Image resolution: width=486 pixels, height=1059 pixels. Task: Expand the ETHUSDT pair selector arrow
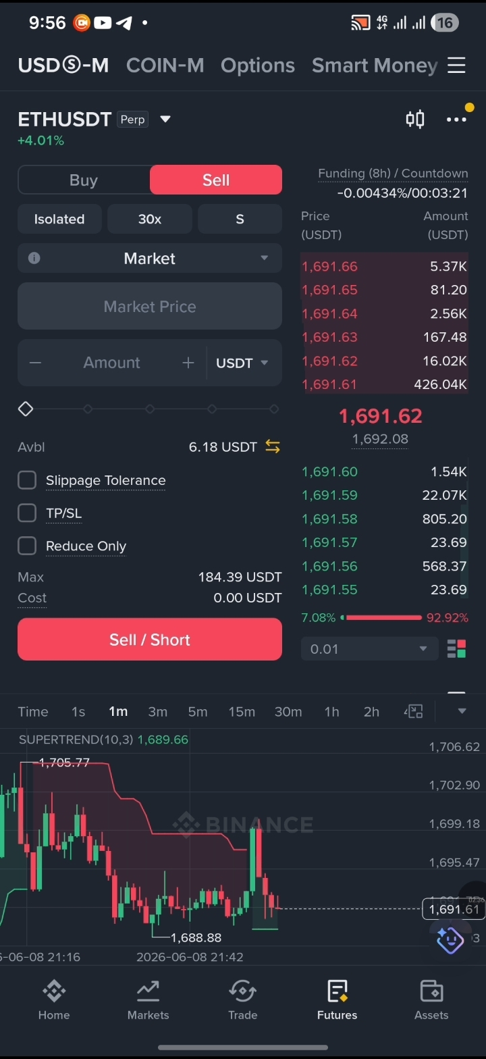tap(165, 120)
